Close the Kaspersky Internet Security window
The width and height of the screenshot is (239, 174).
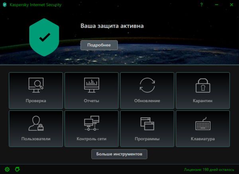pos(231,5)
